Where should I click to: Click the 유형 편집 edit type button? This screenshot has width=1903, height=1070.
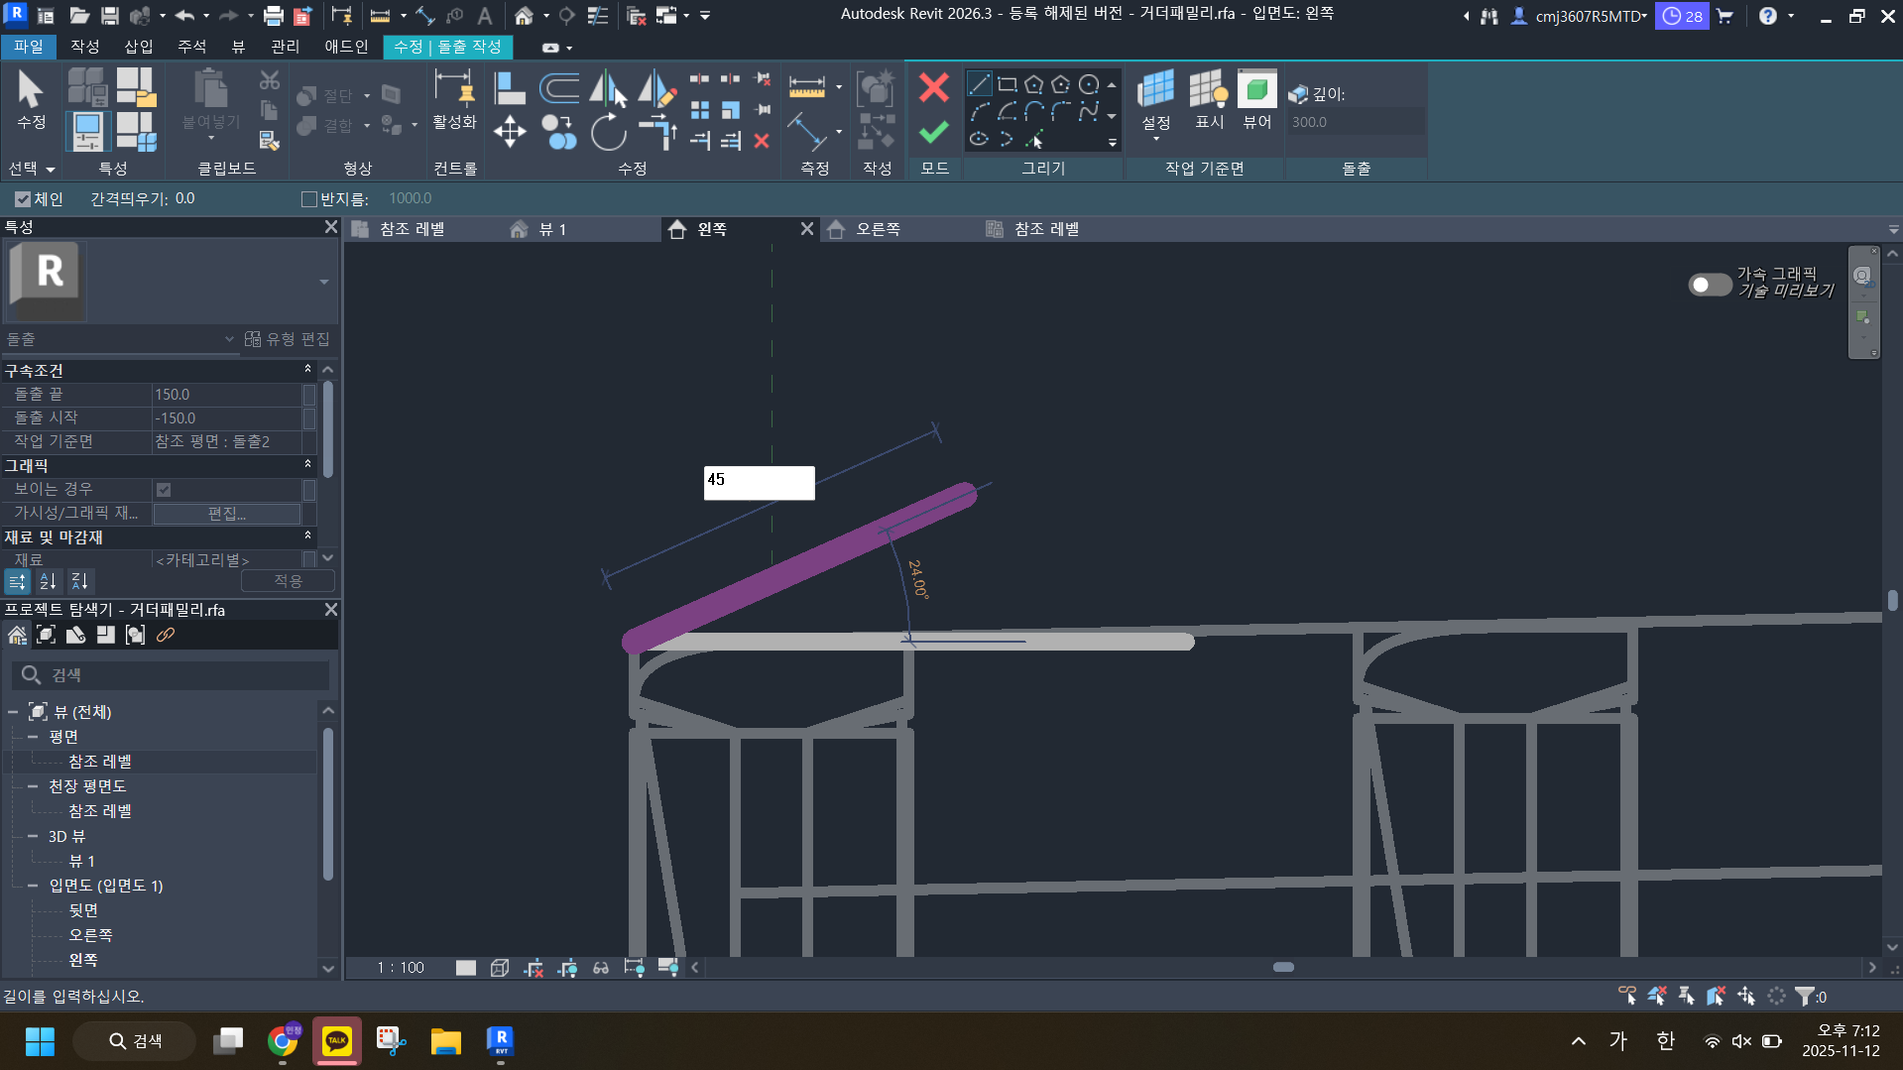(x=288, y=339)
